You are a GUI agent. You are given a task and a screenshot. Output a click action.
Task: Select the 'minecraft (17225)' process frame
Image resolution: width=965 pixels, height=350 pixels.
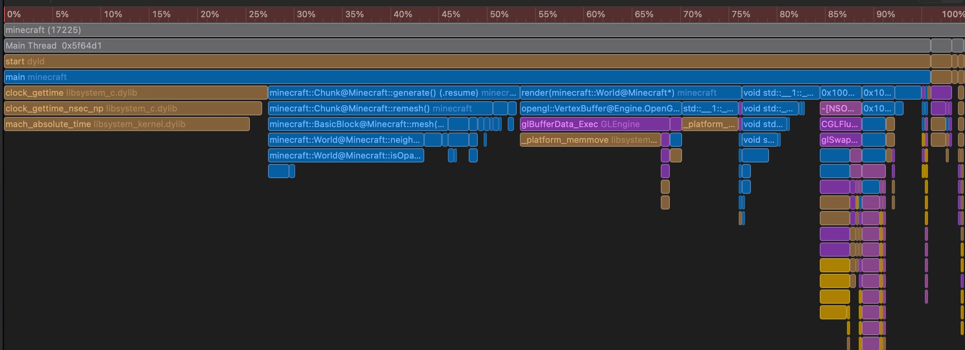click(x=484, y=30)
